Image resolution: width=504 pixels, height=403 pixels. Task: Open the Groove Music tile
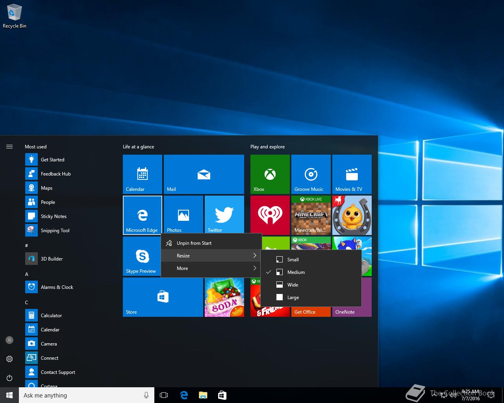pos(311,174)
